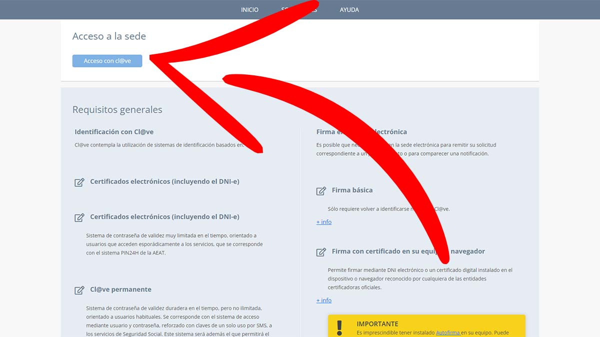Open the + info link under Firma básica
The image size is (600, 337).
(x=324, y=222)
